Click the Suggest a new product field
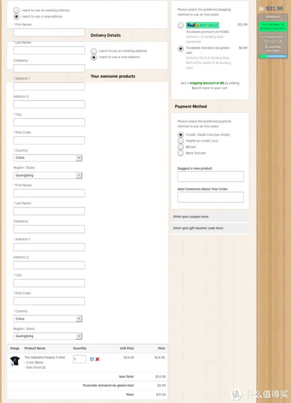291x403 pixels. tap(210, 177)
